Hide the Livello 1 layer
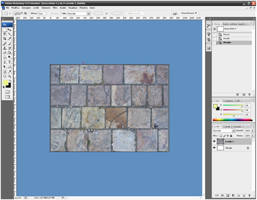257x200 pixels. click(214, 142)
